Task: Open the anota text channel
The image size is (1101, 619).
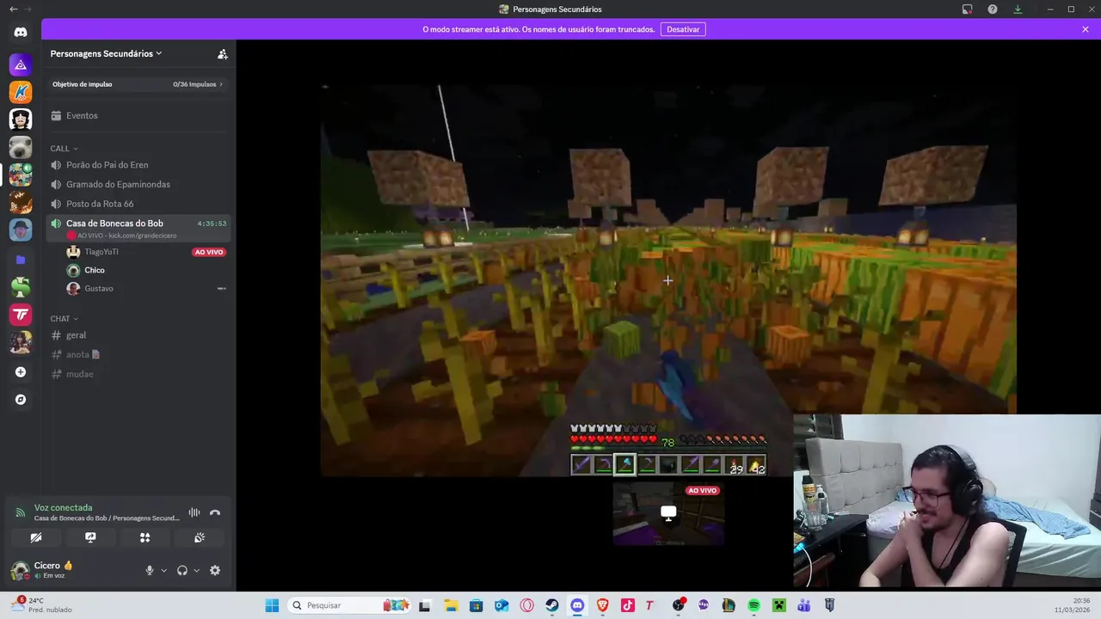Action: (x=138, y=354)
